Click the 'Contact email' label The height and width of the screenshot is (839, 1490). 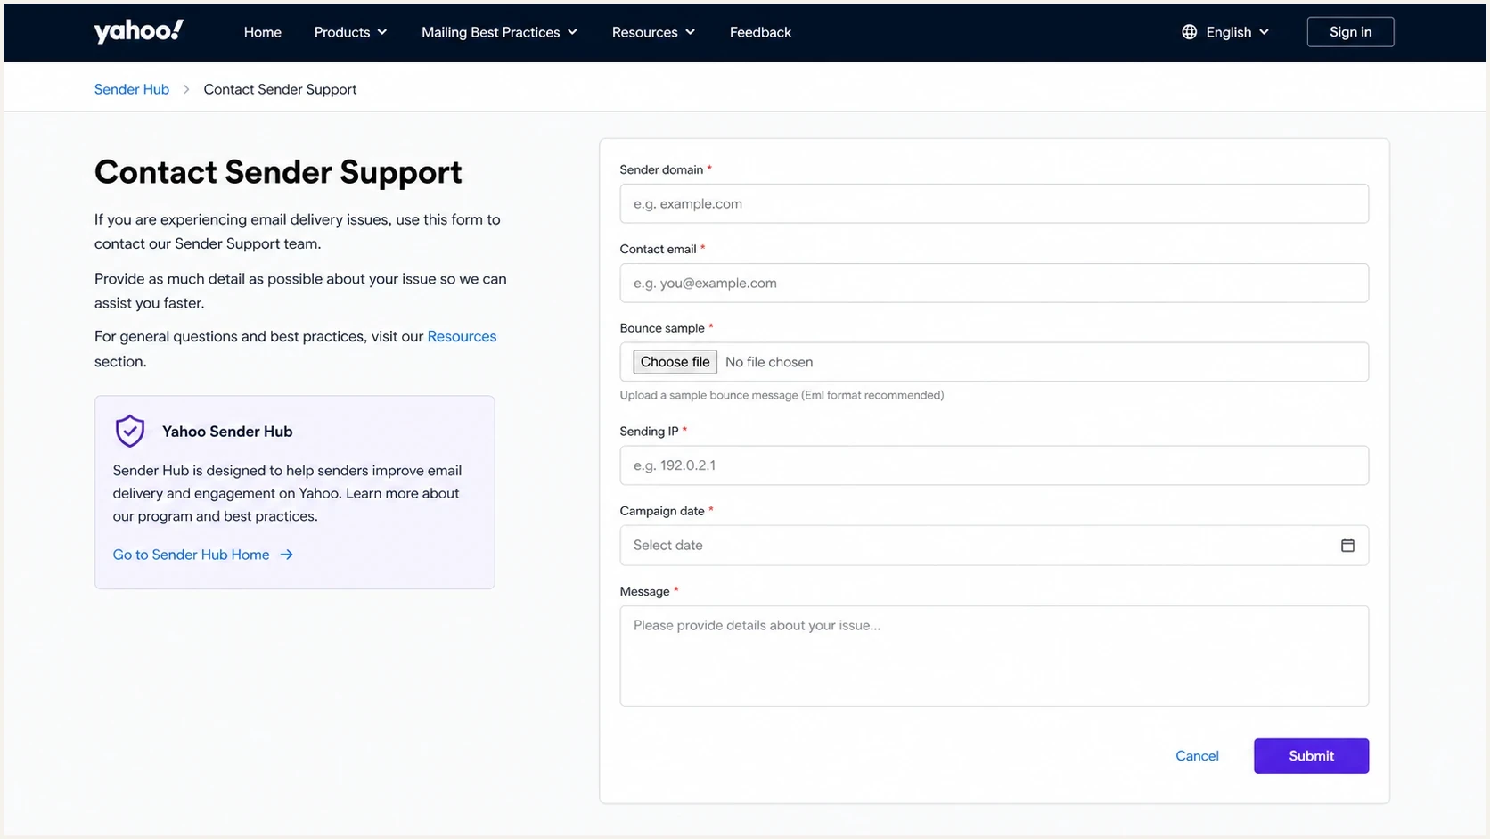(x=658, y=249)
